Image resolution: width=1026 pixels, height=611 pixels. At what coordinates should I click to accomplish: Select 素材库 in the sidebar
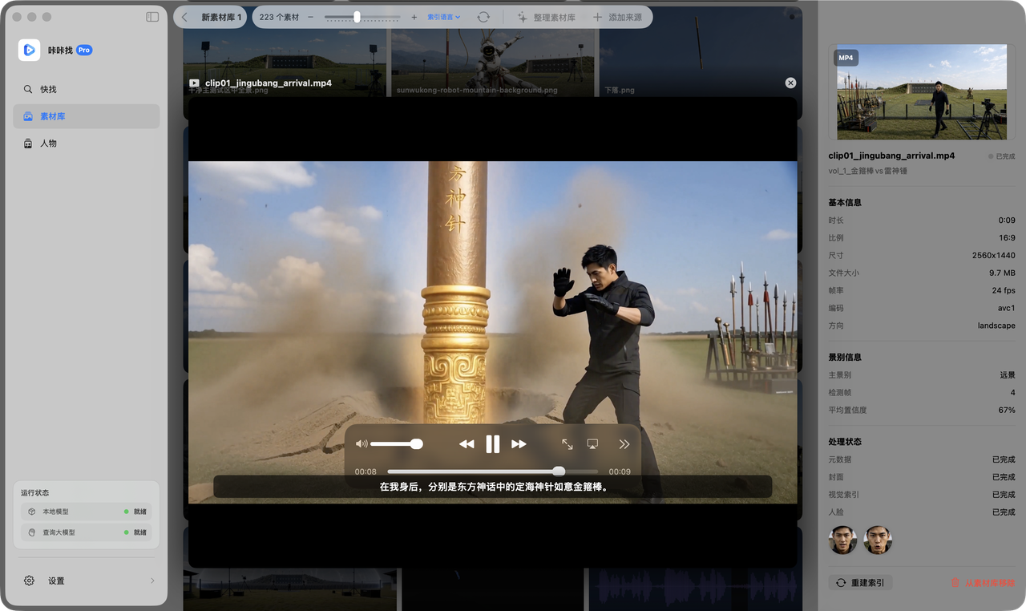87,116
